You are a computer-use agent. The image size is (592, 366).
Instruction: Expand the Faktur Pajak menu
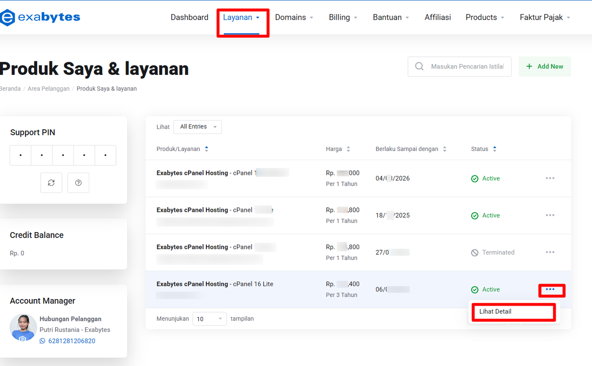point(545,18)
